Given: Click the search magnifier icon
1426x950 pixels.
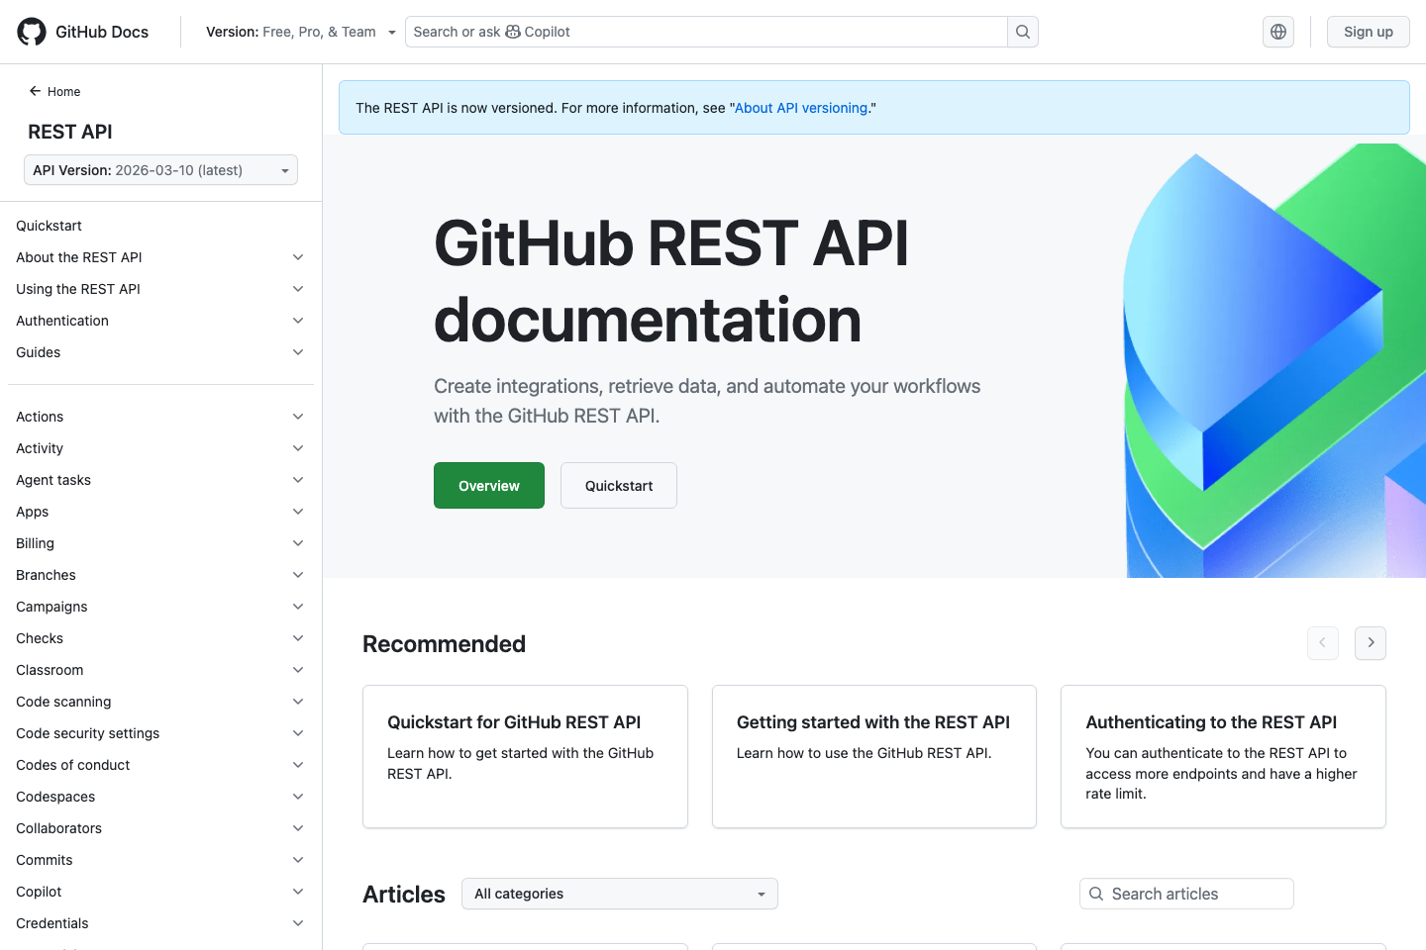Looking at the screenshot, I should point(1022,31).
